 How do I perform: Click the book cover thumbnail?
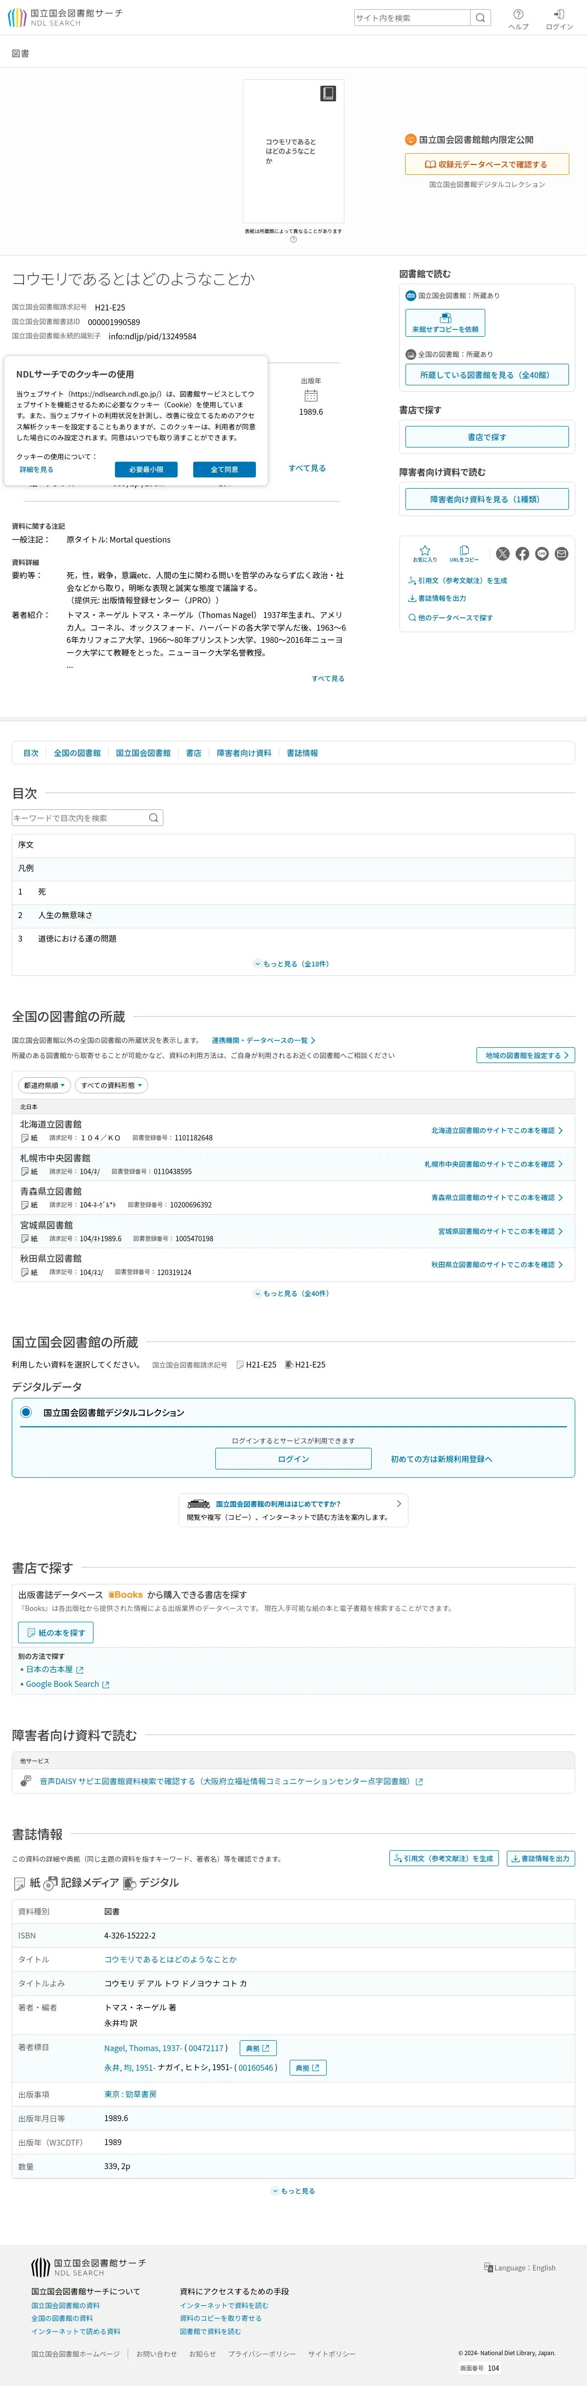[293, 151]
